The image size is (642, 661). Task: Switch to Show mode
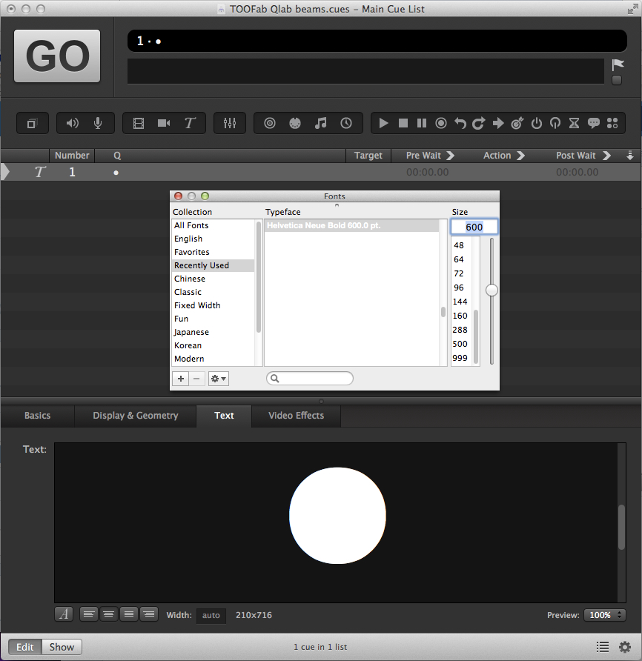tap(62, 647)
